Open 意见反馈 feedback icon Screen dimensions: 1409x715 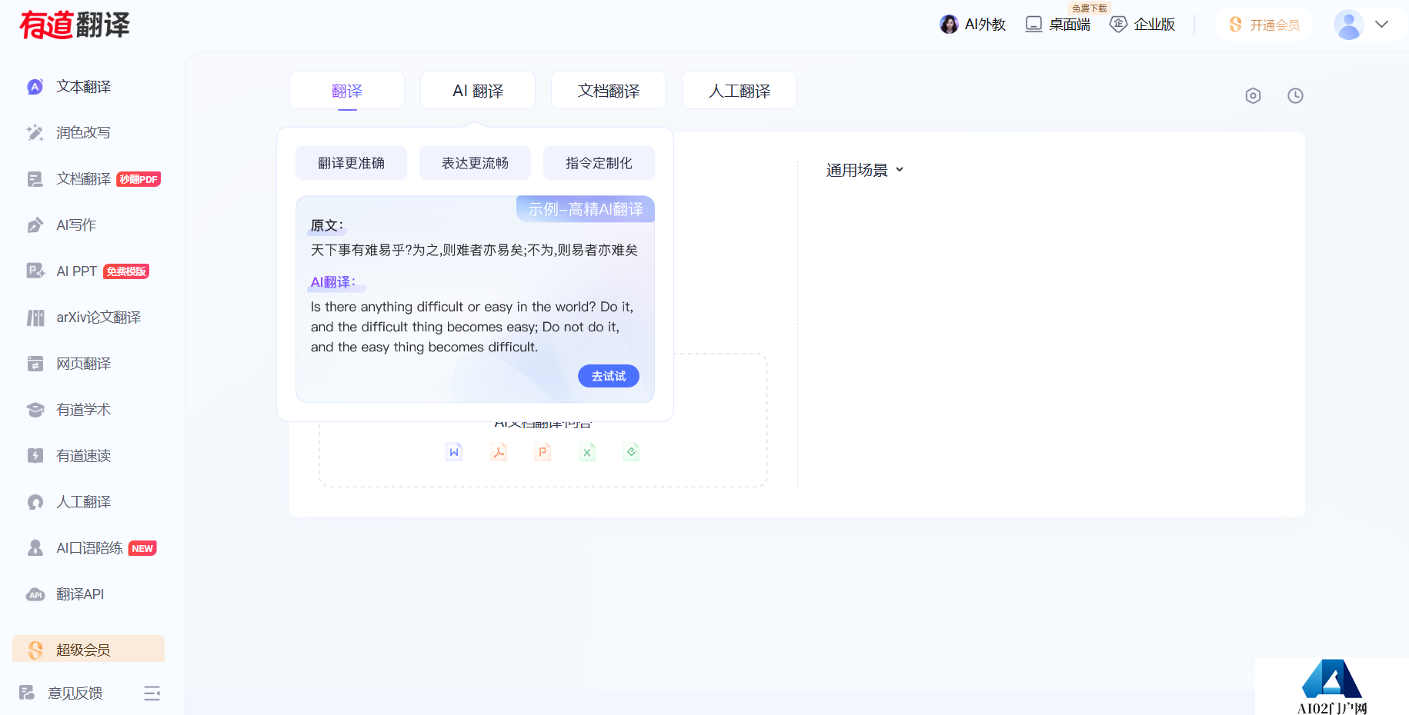click(27, 693)
